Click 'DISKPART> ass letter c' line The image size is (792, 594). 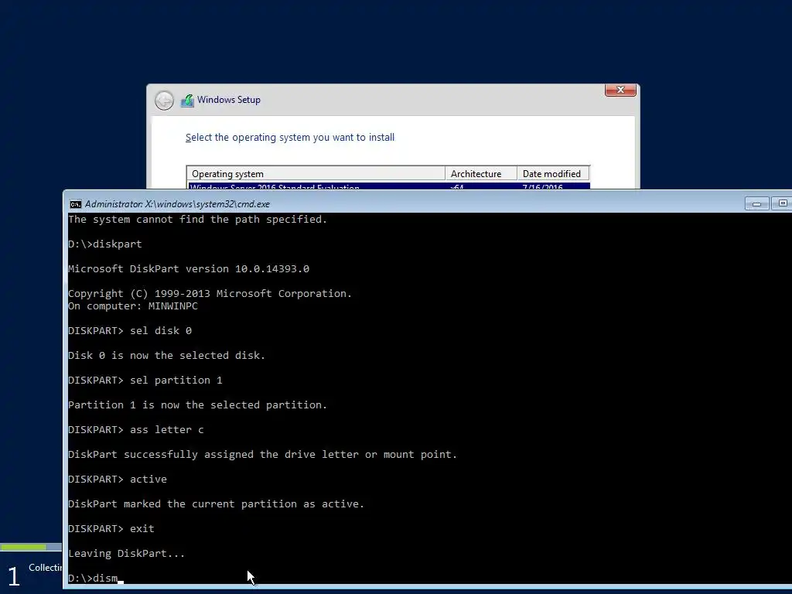pos(136,430)
